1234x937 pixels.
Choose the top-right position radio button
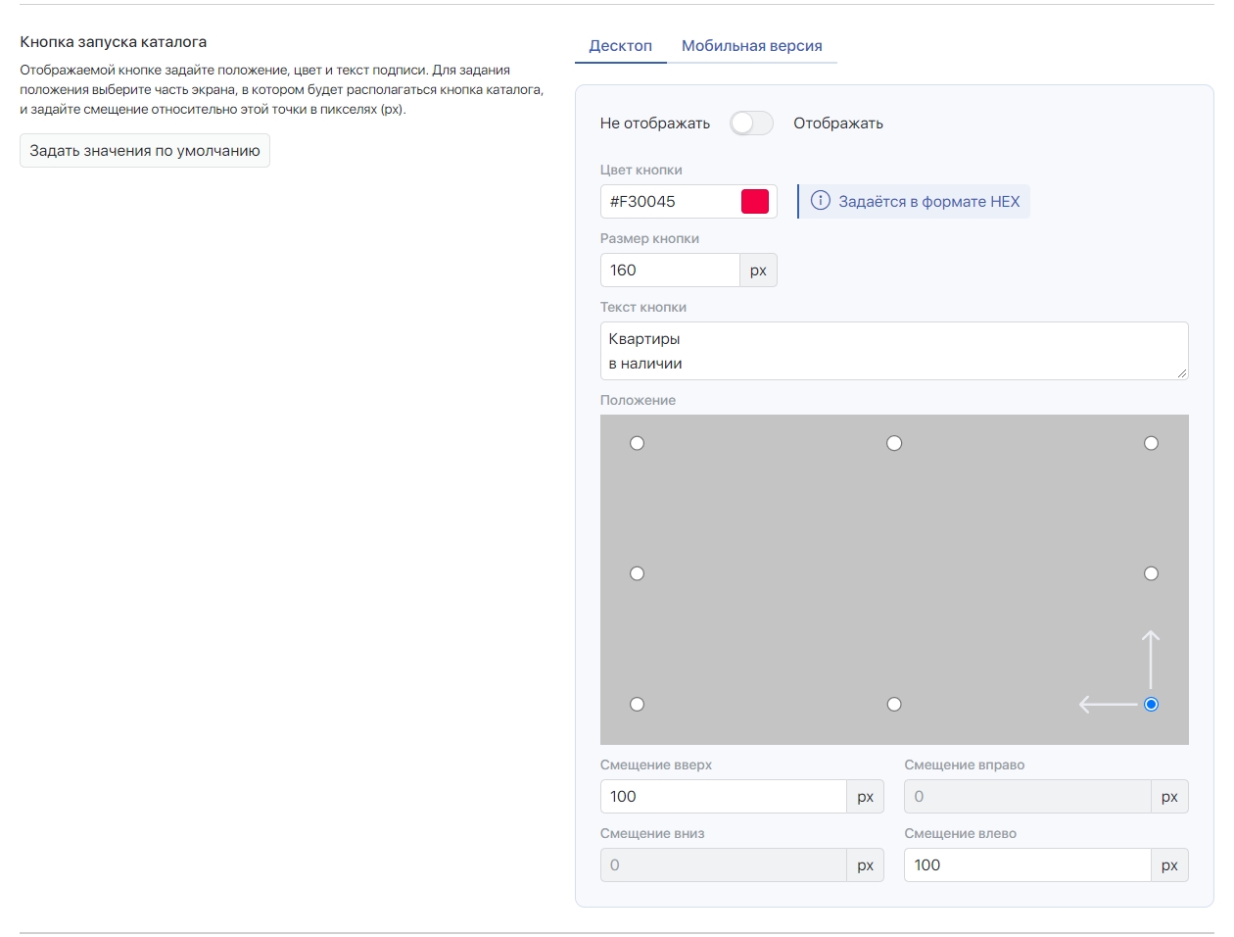click(1151, 443)
